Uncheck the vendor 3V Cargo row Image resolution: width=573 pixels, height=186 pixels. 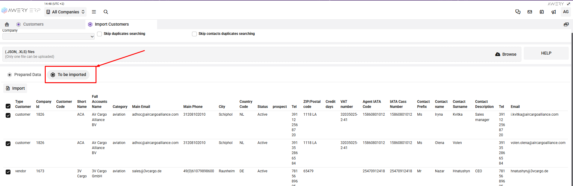8,172
